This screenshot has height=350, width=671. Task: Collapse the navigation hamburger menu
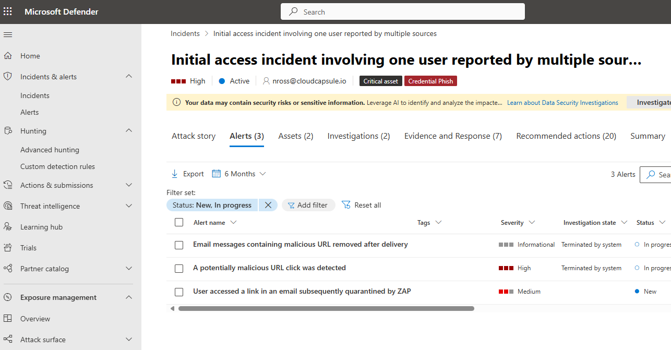pos(8,34)
